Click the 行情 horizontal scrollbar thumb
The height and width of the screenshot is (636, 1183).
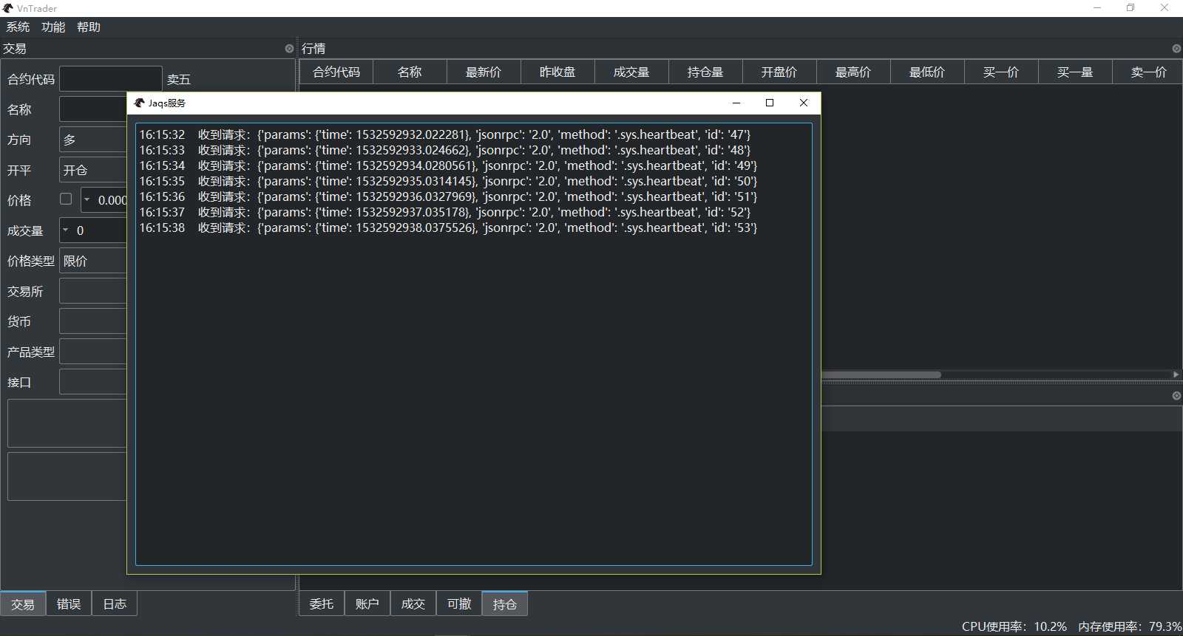pyautogui.click(x=881, y=375)
